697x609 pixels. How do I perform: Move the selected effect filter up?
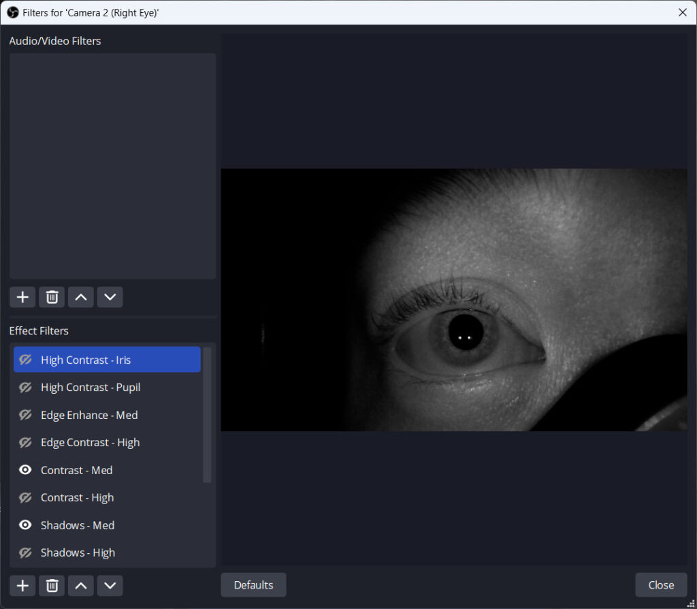tap(80, 585)
